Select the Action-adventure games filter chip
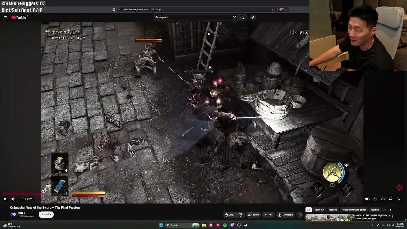This screenshot has height=229, width=407. point(354,210)
